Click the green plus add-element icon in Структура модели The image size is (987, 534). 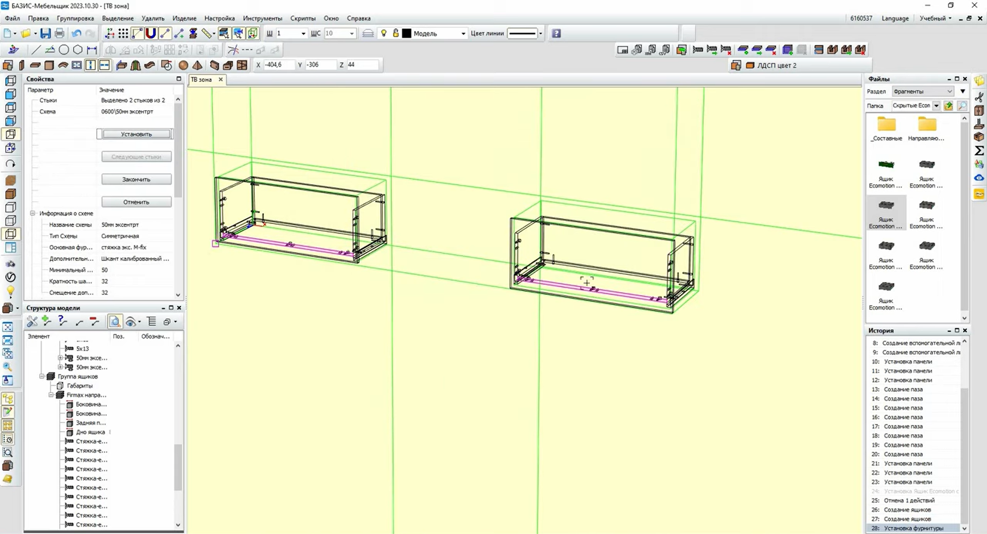click(47, 322)
